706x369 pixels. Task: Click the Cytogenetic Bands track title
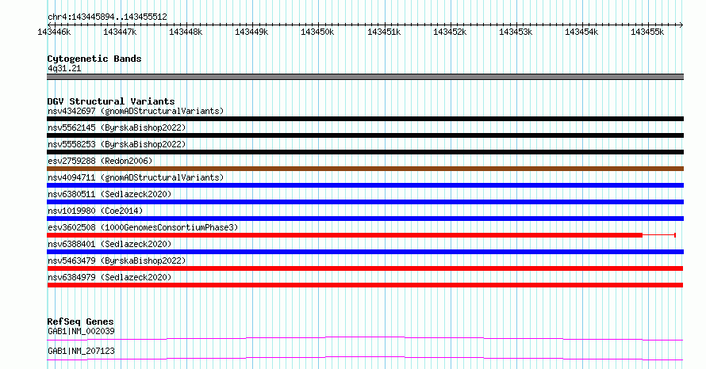pos(94,59)
